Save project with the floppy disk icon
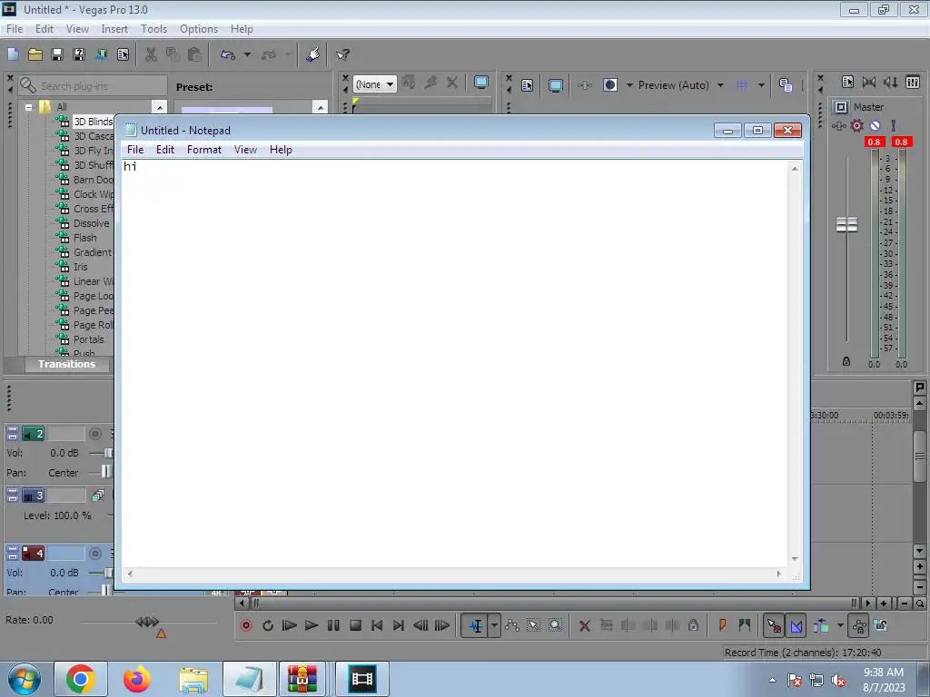This screenshot has width=930, height=697. pos(57,54)
